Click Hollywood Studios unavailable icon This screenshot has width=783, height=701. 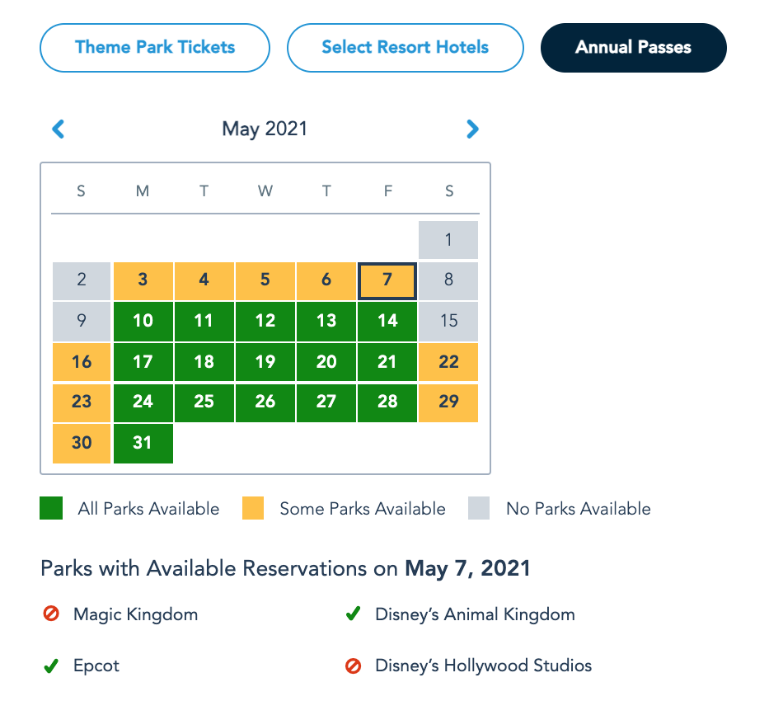click(x=353, y=666)
